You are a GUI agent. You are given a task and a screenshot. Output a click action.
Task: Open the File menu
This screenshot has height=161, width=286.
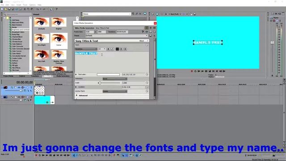click(x=2, y=5)
